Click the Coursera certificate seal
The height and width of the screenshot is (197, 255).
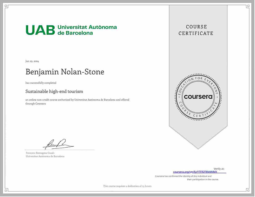click(198, 97)
